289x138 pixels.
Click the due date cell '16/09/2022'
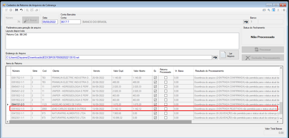tap(102, 104)
